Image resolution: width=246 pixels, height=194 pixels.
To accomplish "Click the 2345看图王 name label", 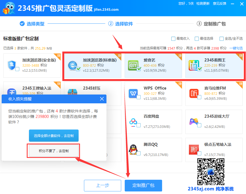I will 215,60.
